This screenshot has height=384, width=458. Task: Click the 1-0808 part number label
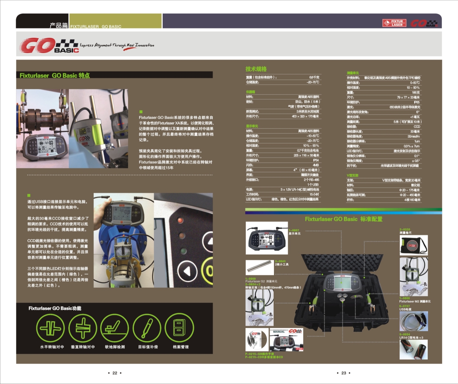point(404,298)
